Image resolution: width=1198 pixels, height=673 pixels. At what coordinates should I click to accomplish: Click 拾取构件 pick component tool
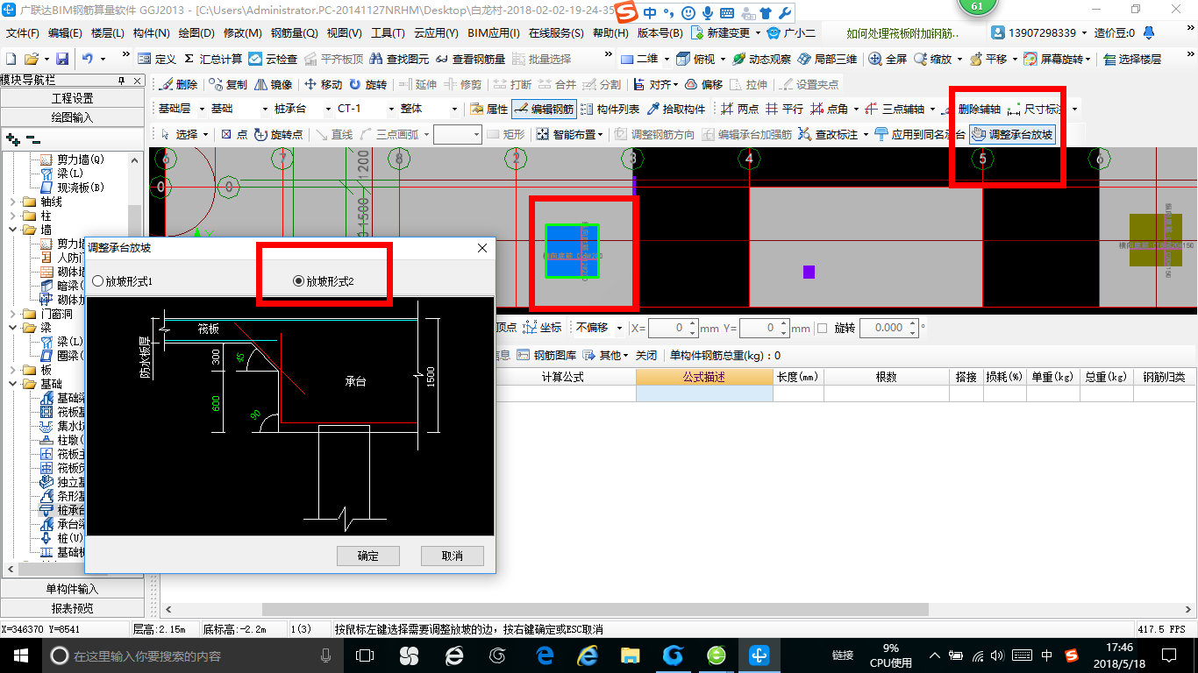[x=676, y=110]
